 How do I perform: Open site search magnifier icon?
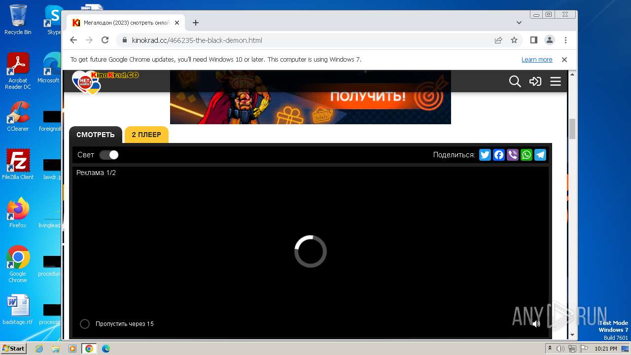tap(515, 81)
